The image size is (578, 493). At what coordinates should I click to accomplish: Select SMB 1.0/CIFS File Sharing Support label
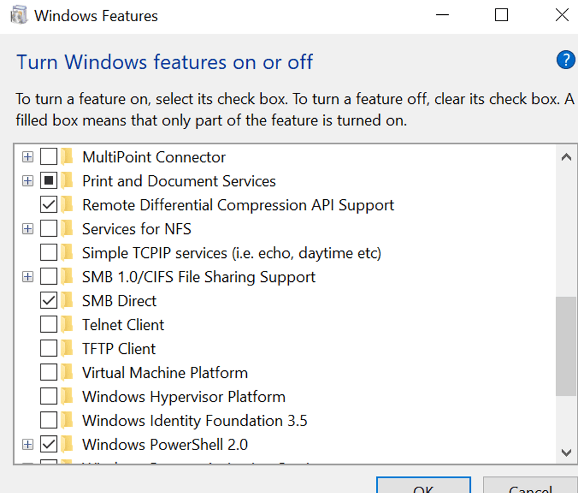[199, 277]
